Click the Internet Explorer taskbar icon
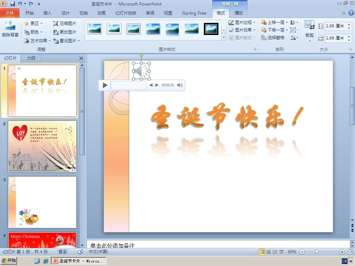Image resolution: width=355 pixels, height=266 pixels. point(46,261)
